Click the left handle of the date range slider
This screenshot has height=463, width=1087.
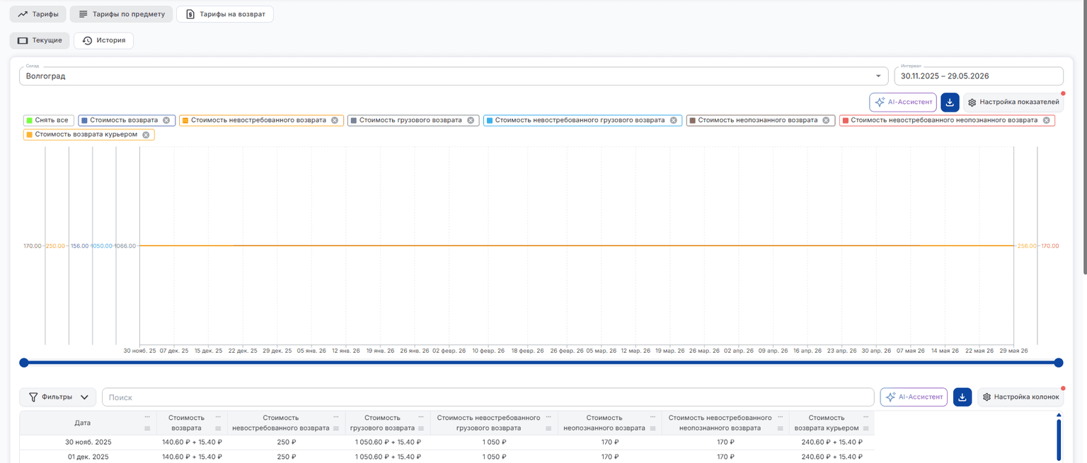point(24,363)
